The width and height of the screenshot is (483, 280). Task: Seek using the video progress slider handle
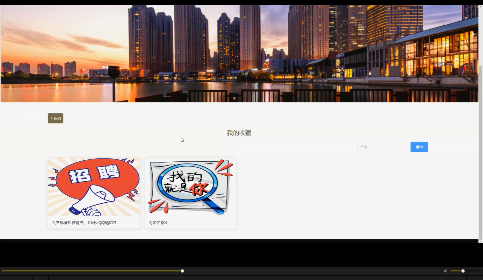pyautogui.click(x=182, y=271)
